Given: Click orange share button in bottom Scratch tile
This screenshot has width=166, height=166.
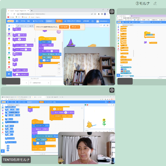Looking at the screenshot, I should [x=41, y=102].
